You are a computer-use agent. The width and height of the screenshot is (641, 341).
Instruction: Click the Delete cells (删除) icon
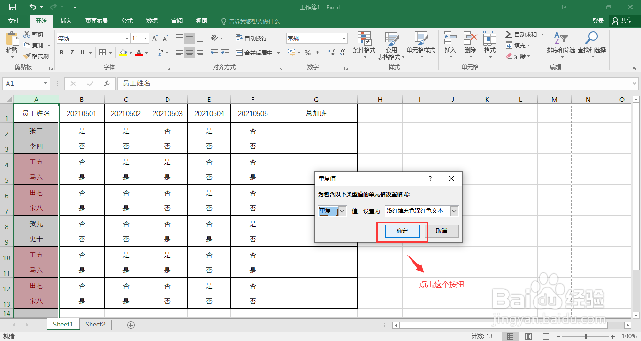(x=470, y=39)
